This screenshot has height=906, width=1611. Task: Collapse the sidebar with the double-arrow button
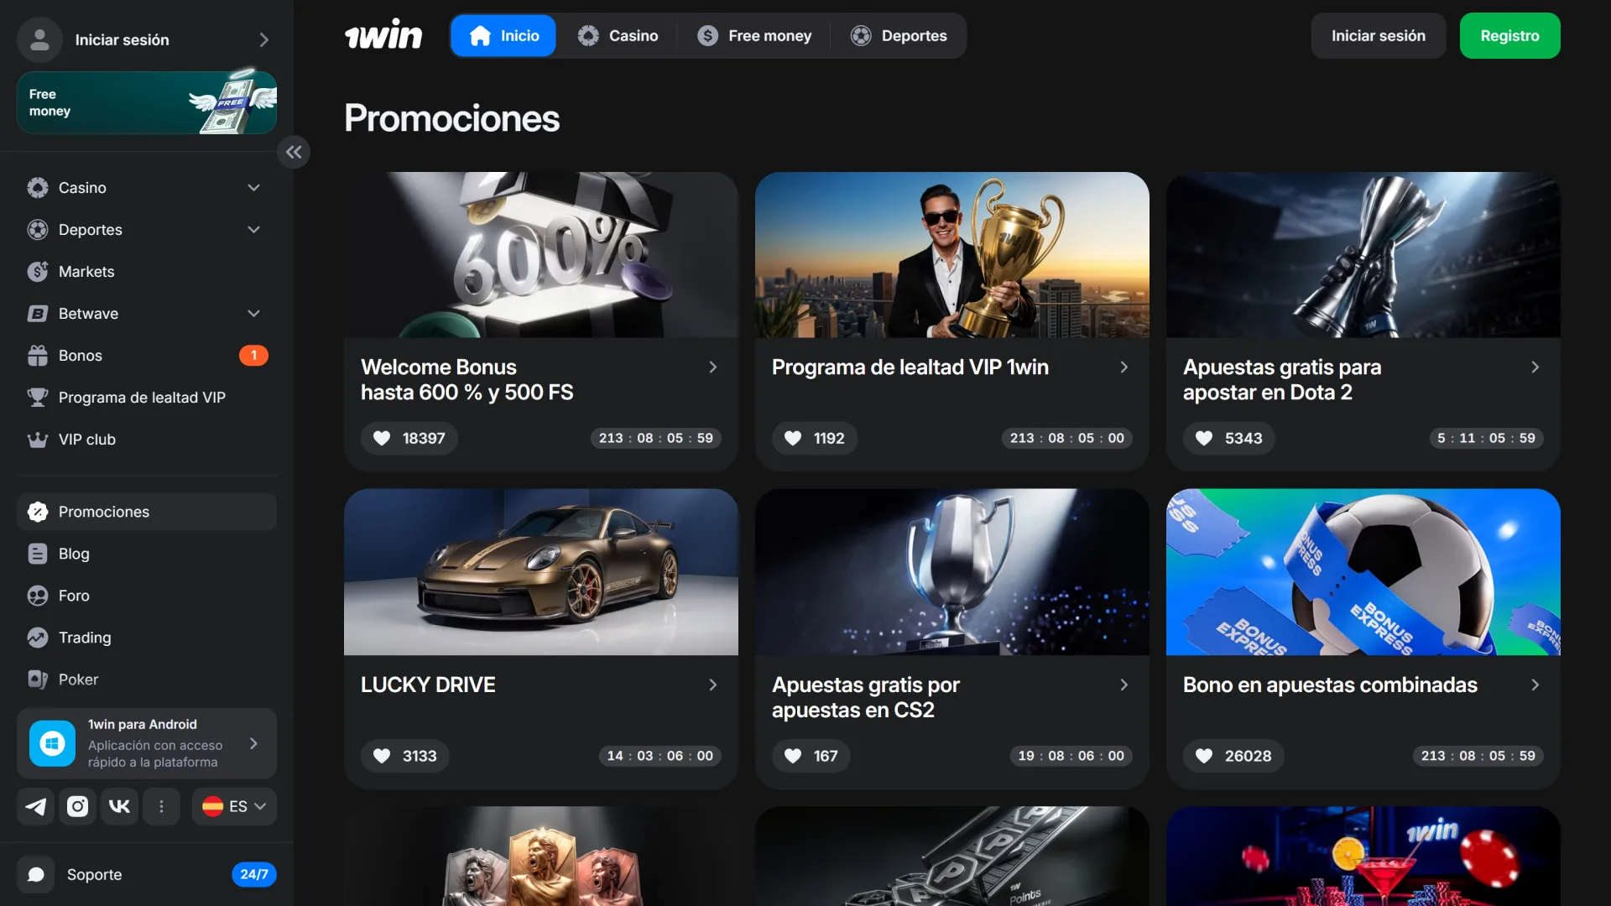pyautogui.click(x=294, y=152)
